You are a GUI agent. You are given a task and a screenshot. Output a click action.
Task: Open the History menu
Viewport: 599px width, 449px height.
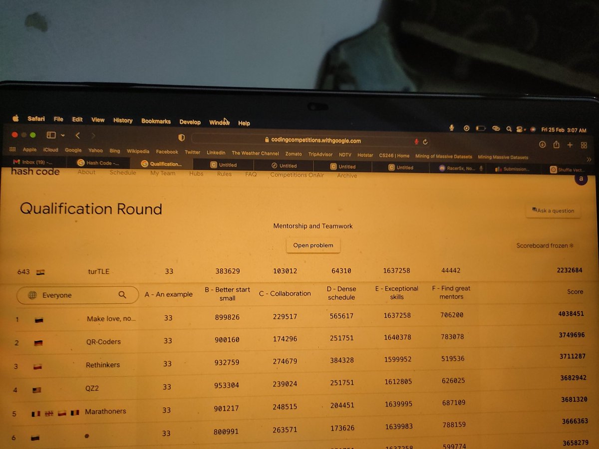[x=123, y=120]
